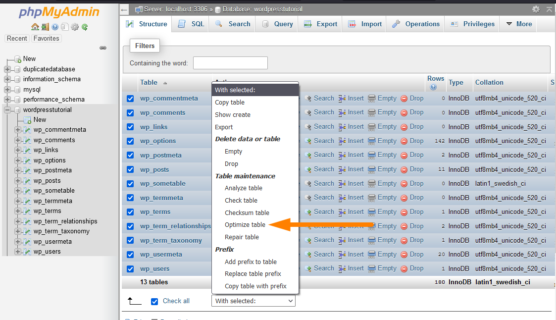556x320 pixels.
Task: Click Search icon in wp_postmeta row
Action: pos(308,156)
